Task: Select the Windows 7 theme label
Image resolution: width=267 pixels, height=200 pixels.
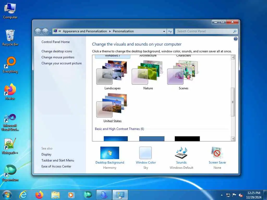Action: (x=112, y=56)
